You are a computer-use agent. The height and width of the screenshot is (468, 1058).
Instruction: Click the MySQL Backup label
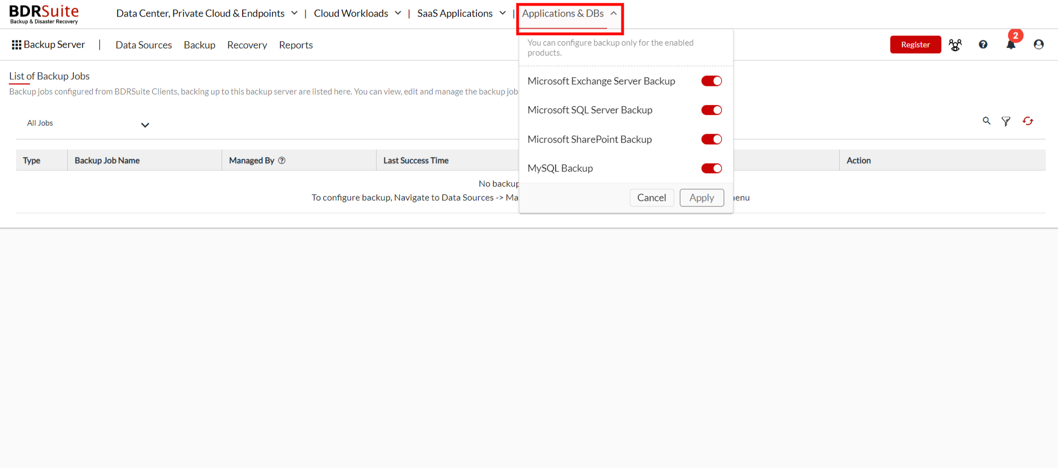click(x=560, y=168)
